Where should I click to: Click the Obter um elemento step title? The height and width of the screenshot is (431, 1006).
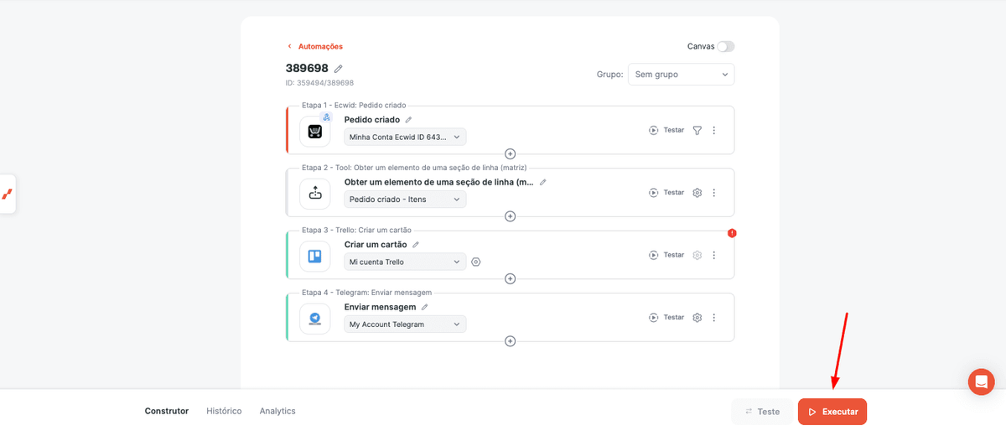(x=439, y=182)
